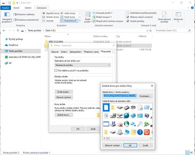This screenshot has height=155, width=195.
Task: Pick the document with clock icon
Action: [140, 108]
